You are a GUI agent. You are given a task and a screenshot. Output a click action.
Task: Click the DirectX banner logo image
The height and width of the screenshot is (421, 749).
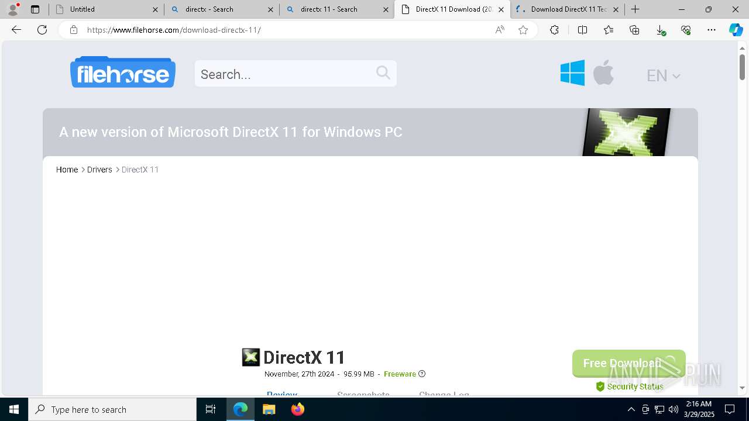tap(626, 132)
